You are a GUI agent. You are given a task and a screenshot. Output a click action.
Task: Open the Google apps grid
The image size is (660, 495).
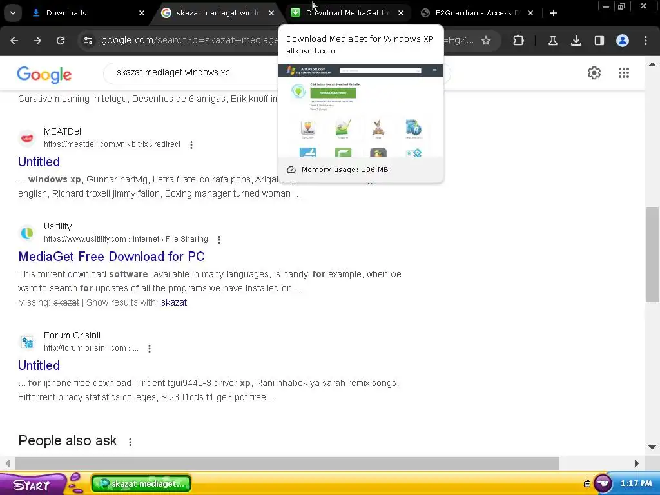624,73
